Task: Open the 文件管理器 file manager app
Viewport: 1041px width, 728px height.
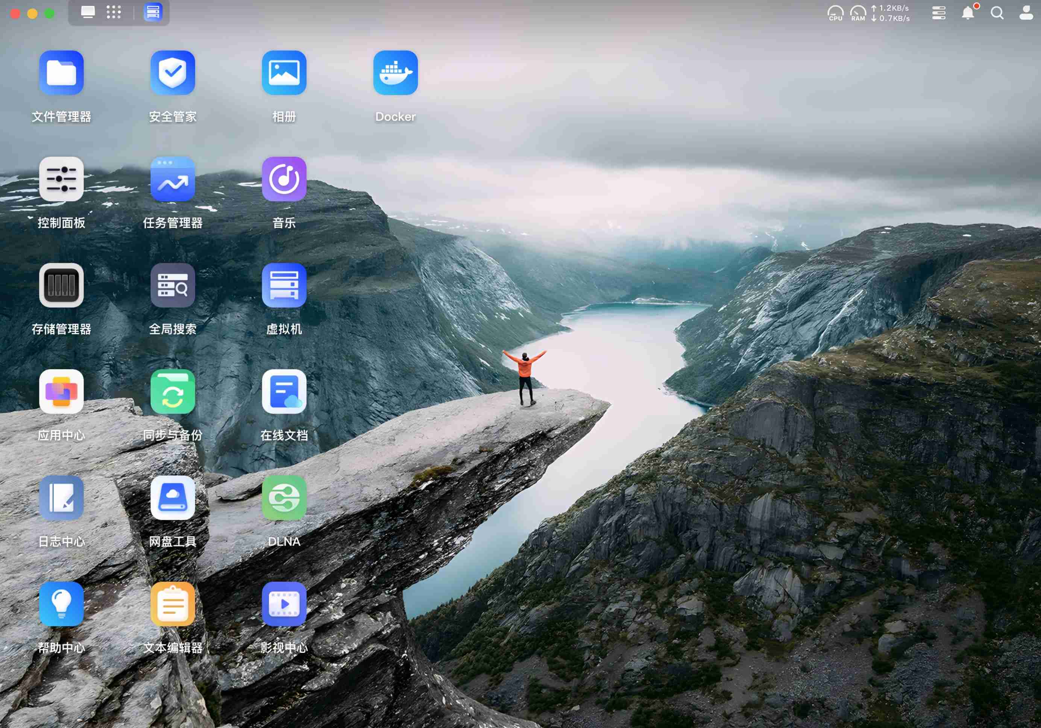Action: (61, 73)
